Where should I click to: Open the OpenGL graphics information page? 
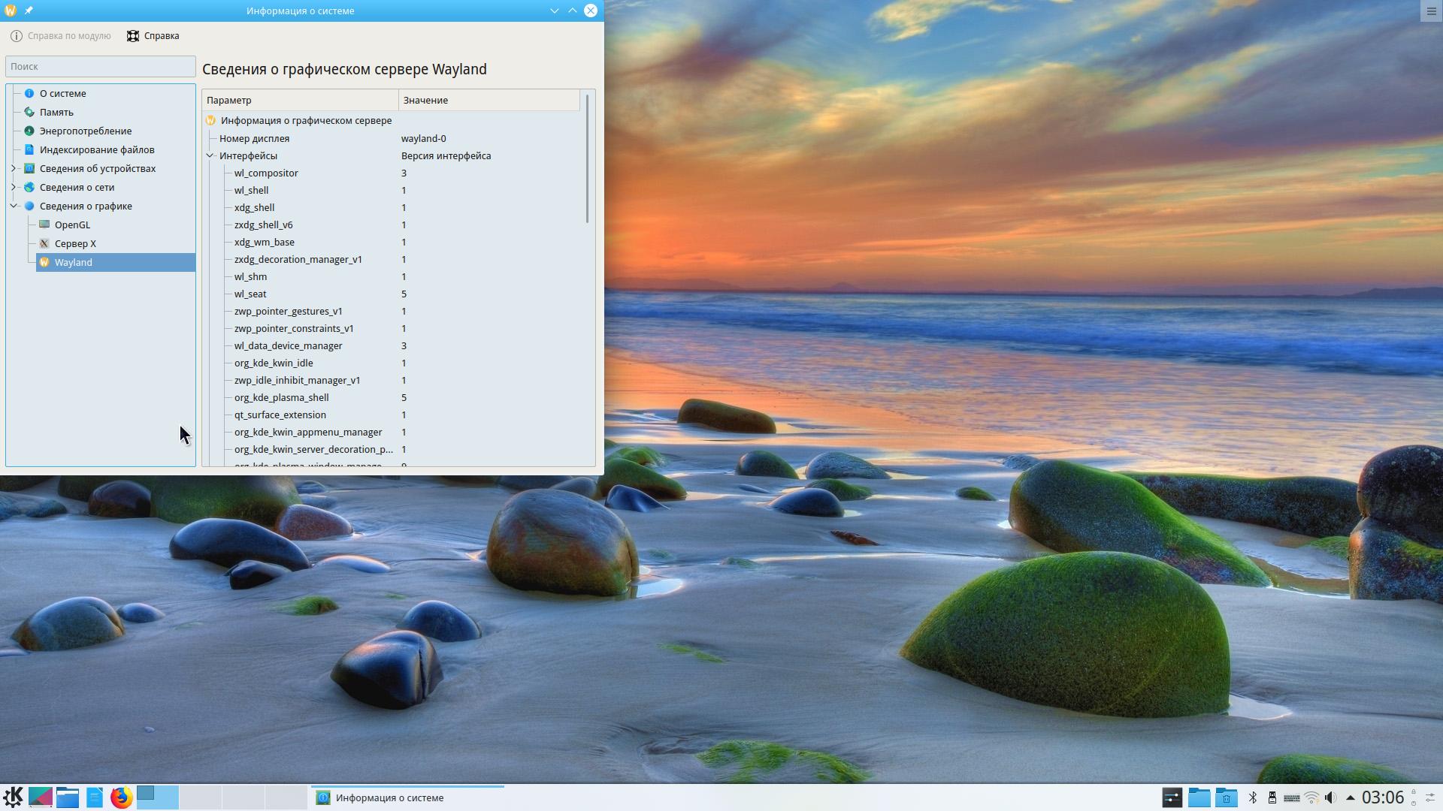click(72, 225)
